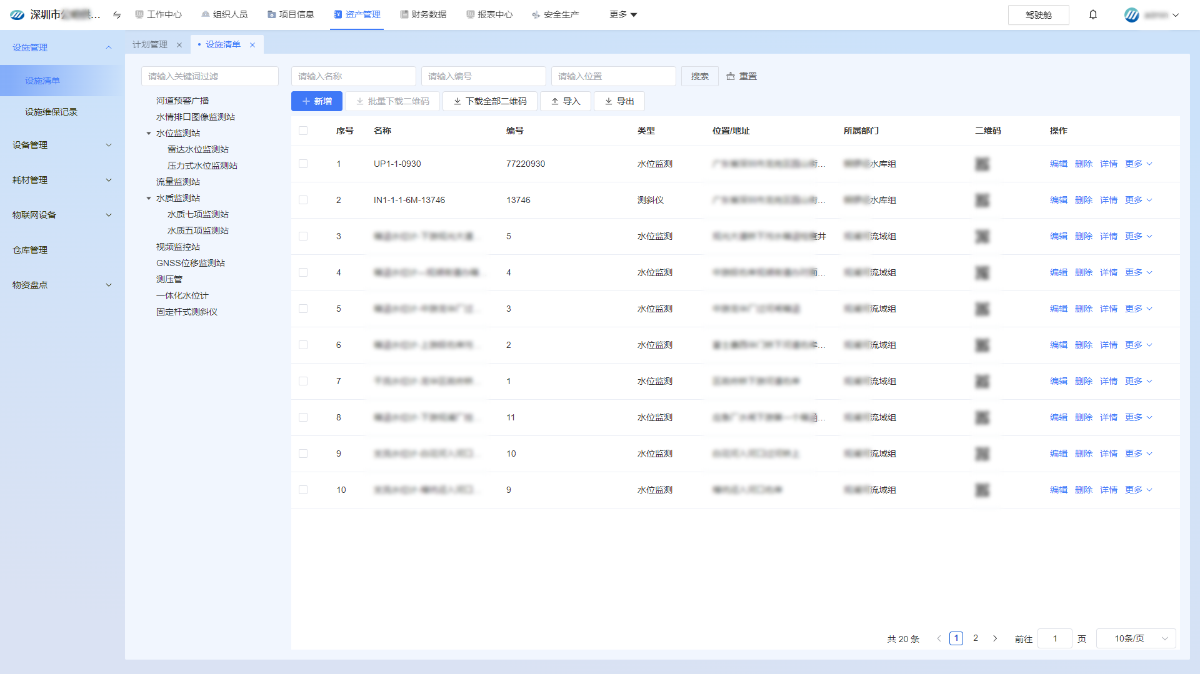Screen dimensions: 1200x674
Task: Click the notification bell icon
Action: [1092, 14]
